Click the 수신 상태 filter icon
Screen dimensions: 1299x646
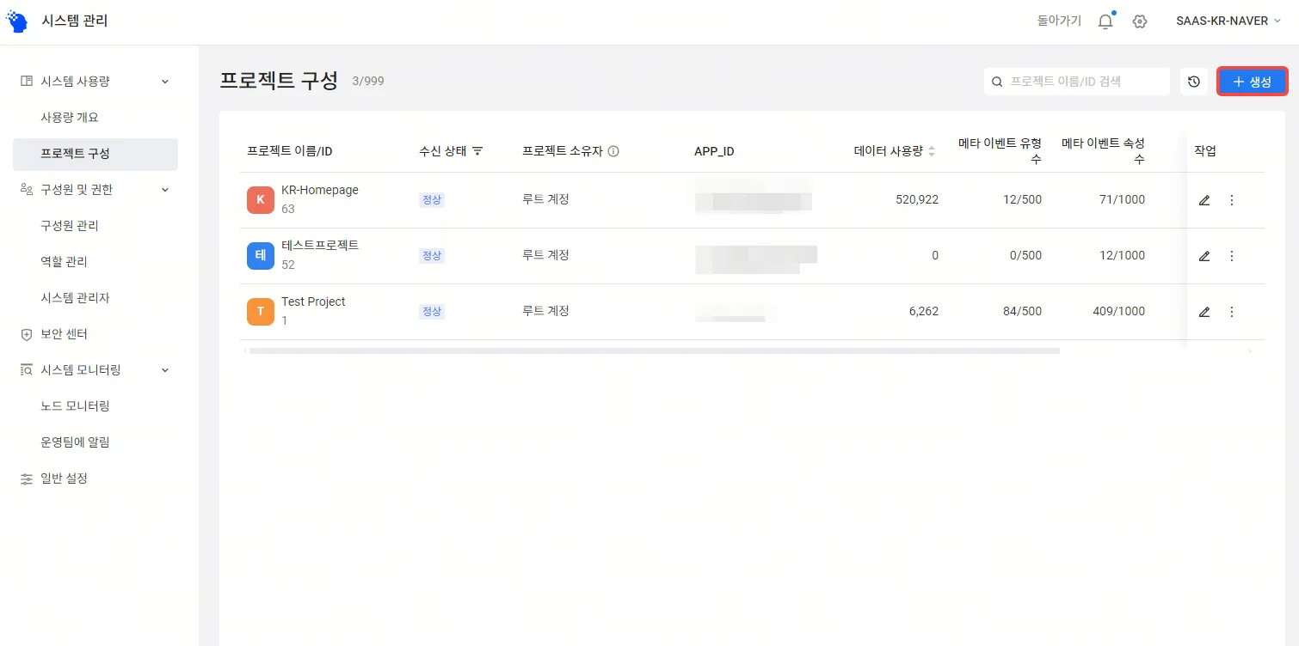click(477, 151)
